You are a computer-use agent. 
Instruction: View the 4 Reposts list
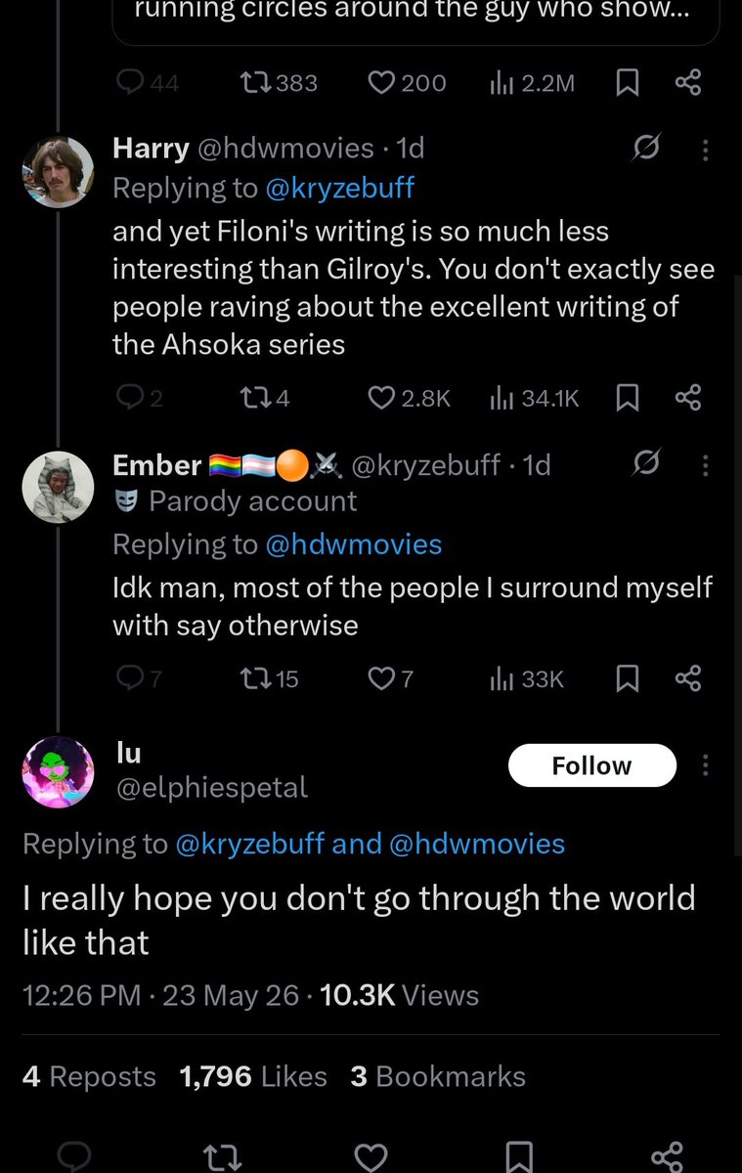[x=89, y=1076]
